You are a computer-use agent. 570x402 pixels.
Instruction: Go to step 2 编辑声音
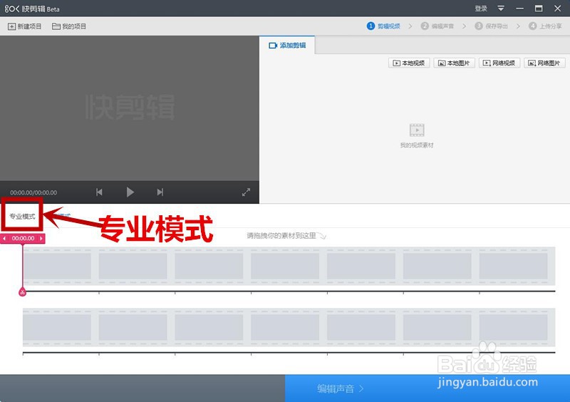coord(437,26)
